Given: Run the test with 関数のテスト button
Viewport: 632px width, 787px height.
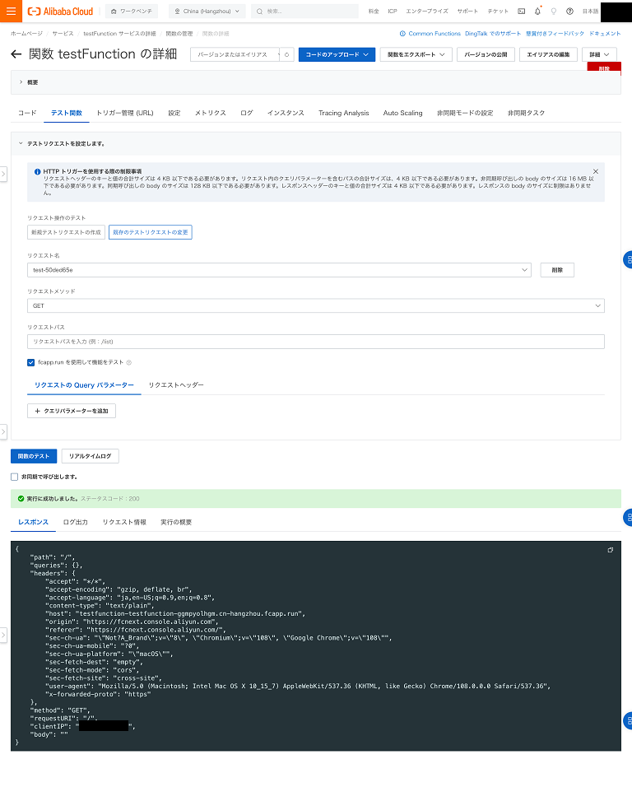Looking at the screenshot, I should 34,456.
